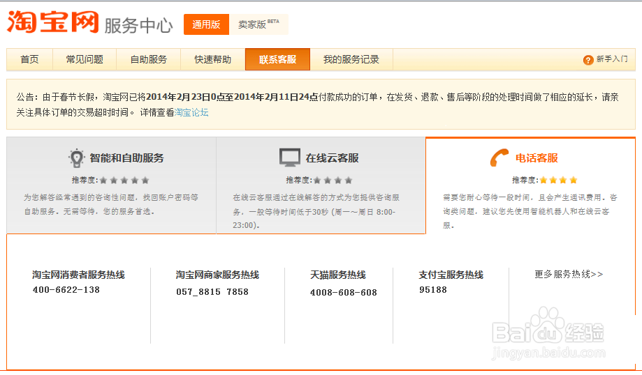Click the 淘宝网 logo
This screenshot has height=375, width=642.
coord(53,22)
